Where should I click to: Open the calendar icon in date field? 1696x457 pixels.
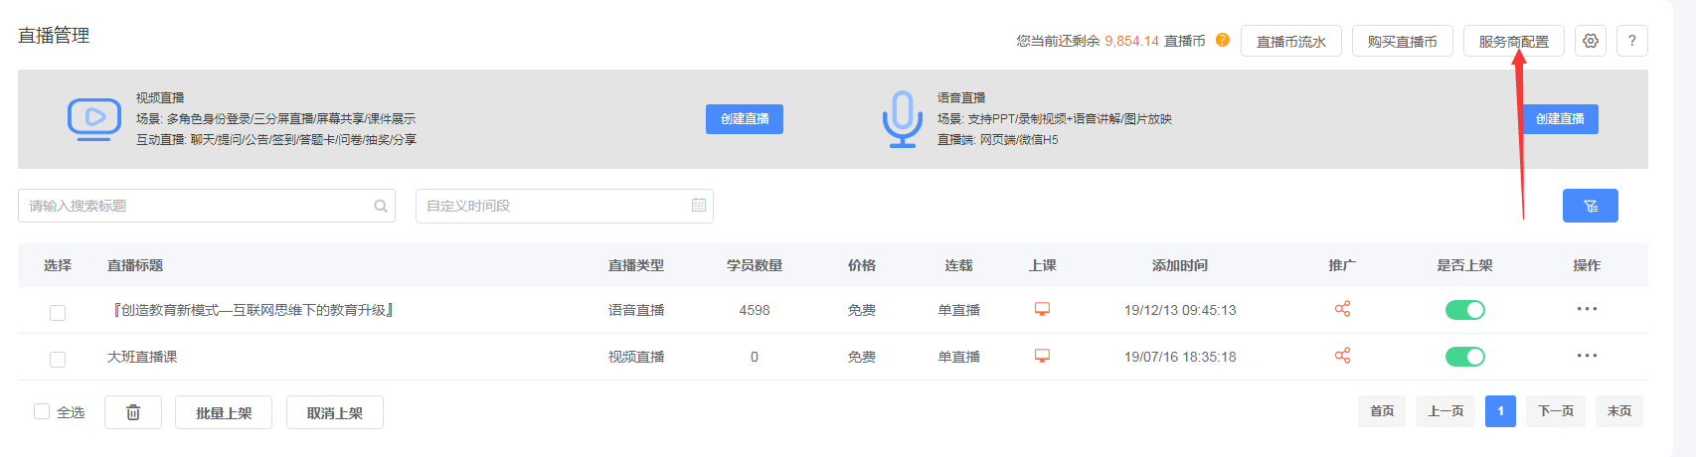(x=699, y=205)
